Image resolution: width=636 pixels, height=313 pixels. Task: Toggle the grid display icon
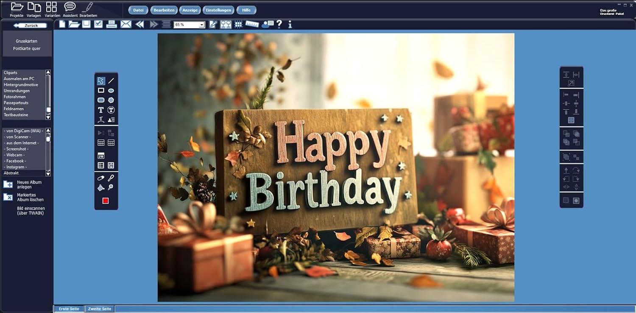click(238, 24)
